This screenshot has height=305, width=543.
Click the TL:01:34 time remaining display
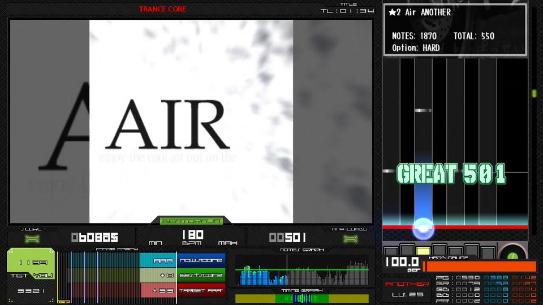click(347, 11)
